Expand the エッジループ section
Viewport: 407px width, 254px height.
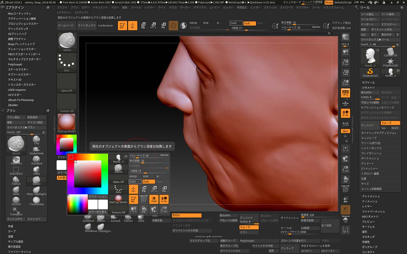[x=369, y=138]
